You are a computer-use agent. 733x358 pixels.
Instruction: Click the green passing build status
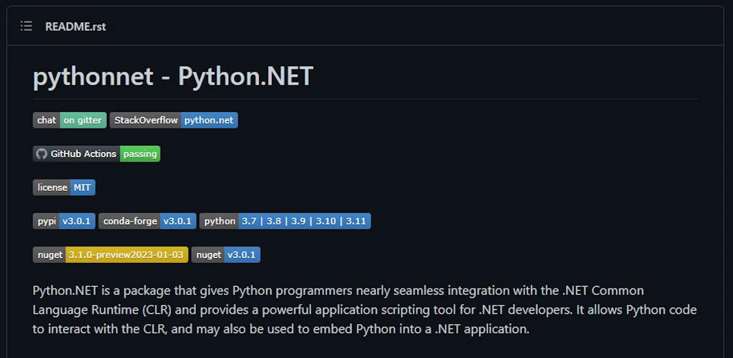(140, 154)
